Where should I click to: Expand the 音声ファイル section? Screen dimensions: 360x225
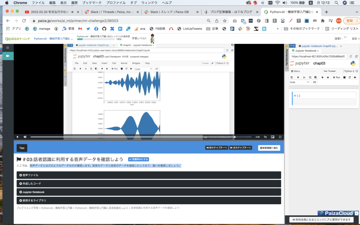tap(149, 175)
